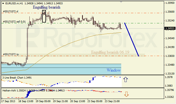Click the '20 Sep 13:00' time axis label
This screenshot has width=176, height=104.
(x=78, y=101)
